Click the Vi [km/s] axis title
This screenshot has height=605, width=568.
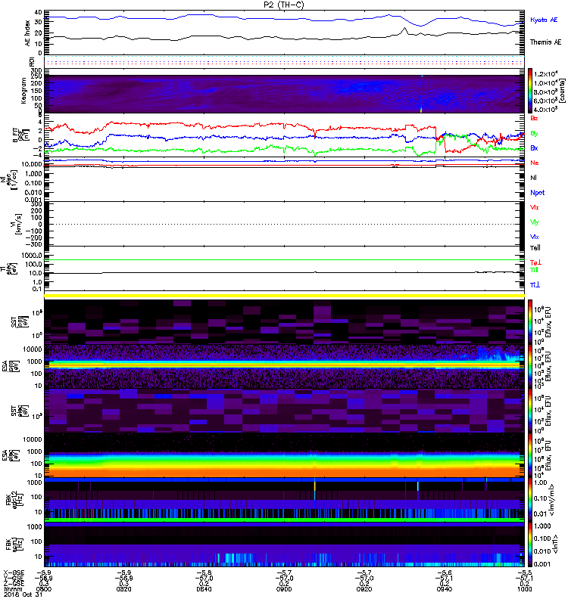click(17, 224)
